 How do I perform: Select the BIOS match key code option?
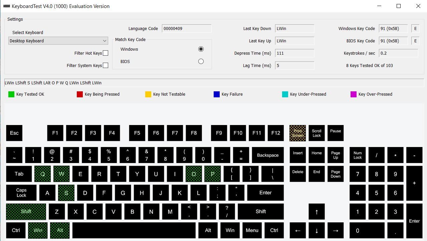click(x=201, y=61)
